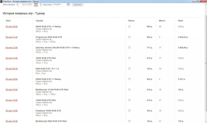Go to next date with right arrow

[41, 5]
